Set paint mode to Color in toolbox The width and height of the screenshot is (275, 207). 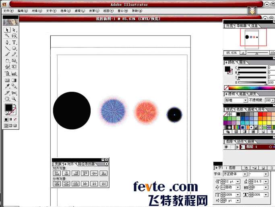coord(6,120)
